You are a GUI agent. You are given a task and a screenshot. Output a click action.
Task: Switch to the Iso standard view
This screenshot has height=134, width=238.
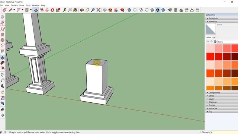170,10
